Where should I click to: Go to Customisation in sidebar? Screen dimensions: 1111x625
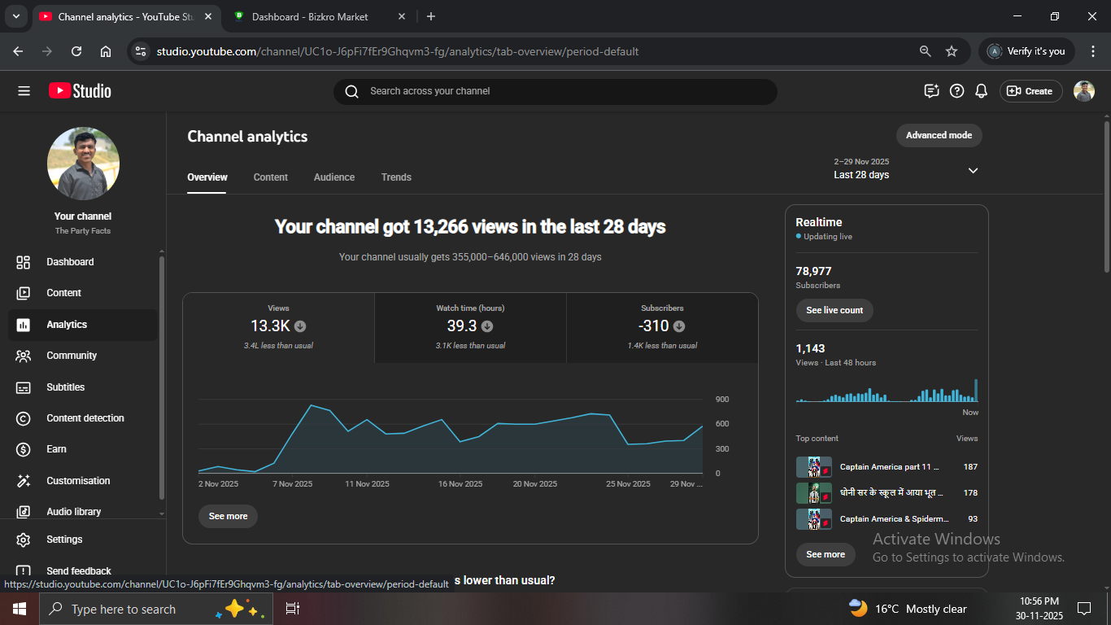(78, 481)
